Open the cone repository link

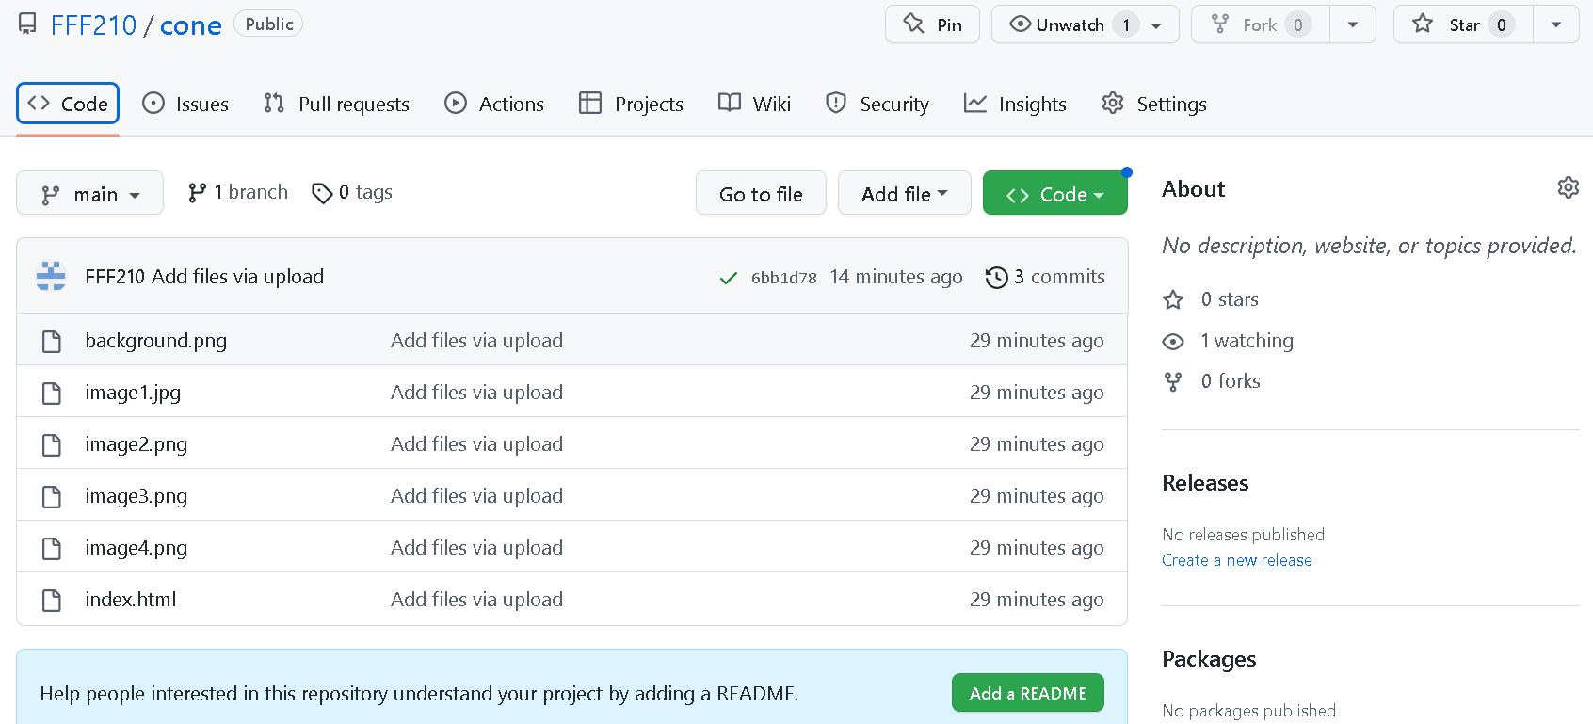point(191,25)
